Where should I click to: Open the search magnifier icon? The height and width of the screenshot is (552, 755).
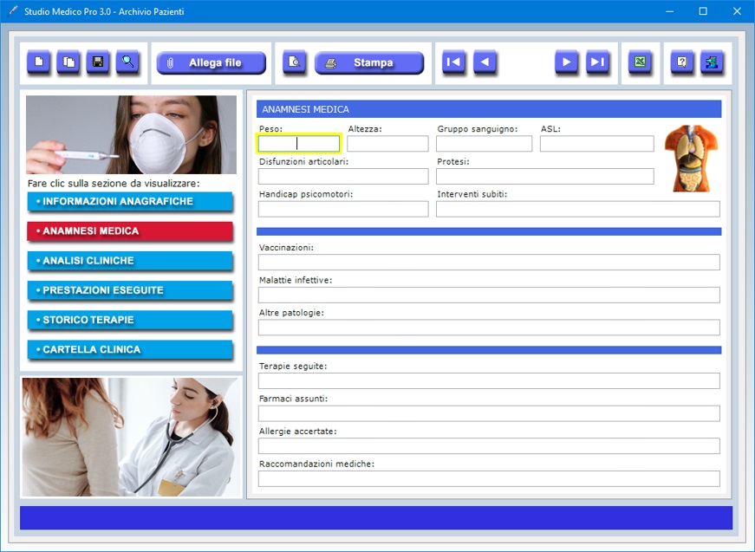[127, 62]
